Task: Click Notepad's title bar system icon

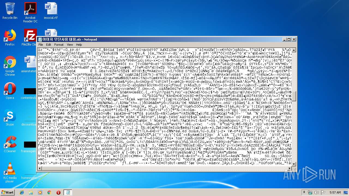Action: pyautogui.click(x=40, y=39)
